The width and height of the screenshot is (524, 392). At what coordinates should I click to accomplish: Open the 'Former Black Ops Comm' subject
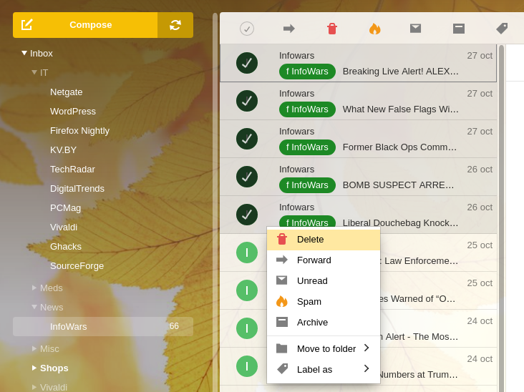click(x=399, y=147)
